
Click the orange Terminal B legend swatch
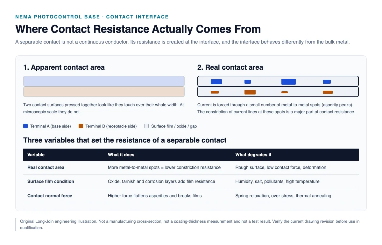(81, 126)
